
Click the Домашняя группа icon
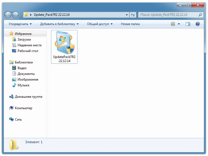(x=11, y=97)
